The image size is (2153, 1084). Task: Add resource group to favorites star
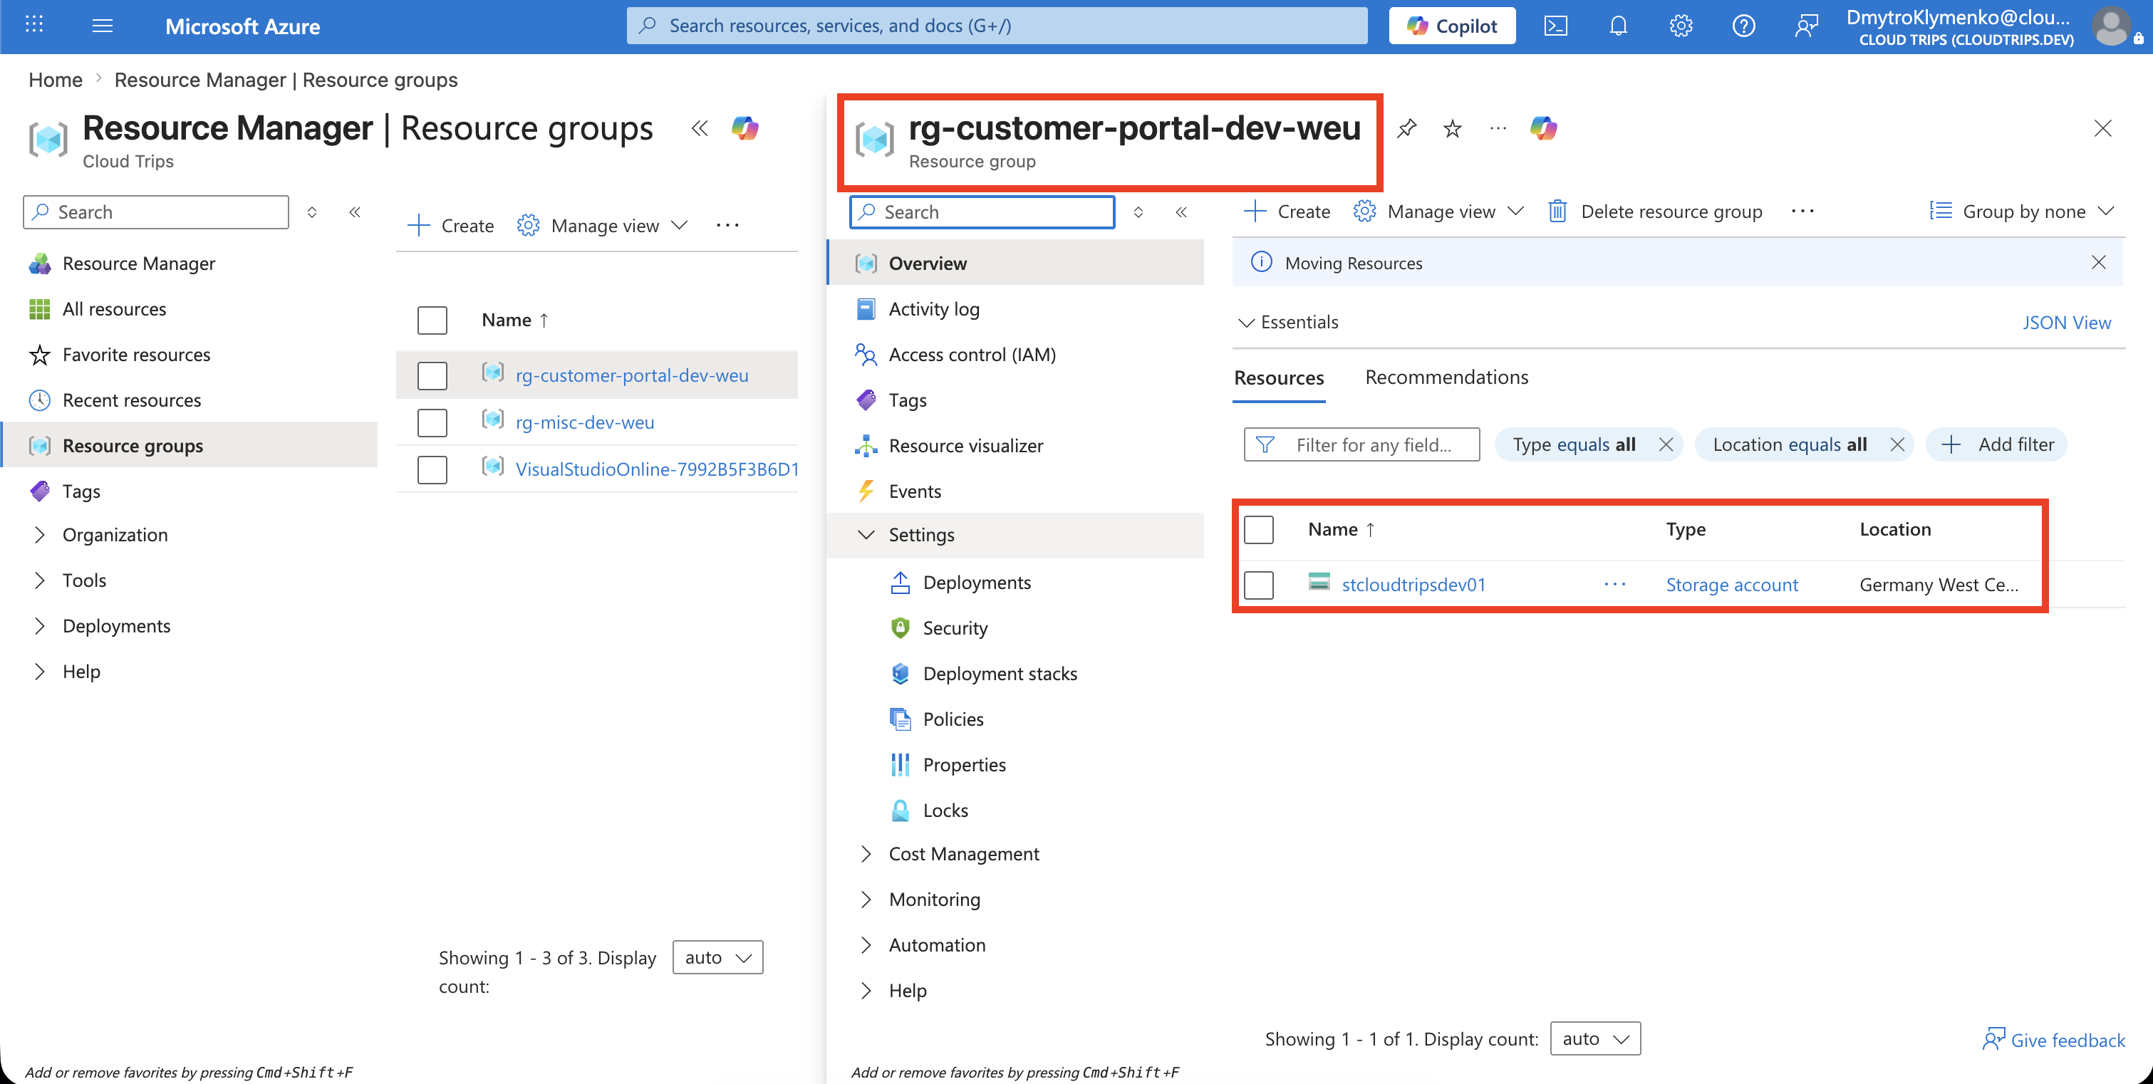coord(1453,128)
